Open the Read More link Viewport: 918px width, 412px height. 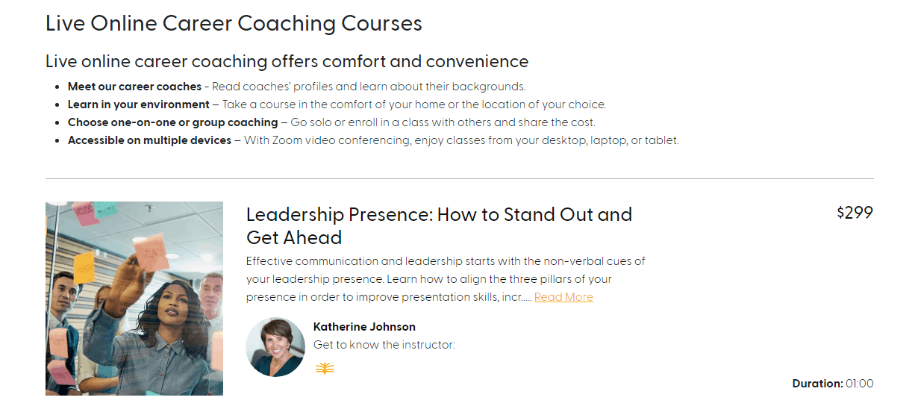[563, 297]
